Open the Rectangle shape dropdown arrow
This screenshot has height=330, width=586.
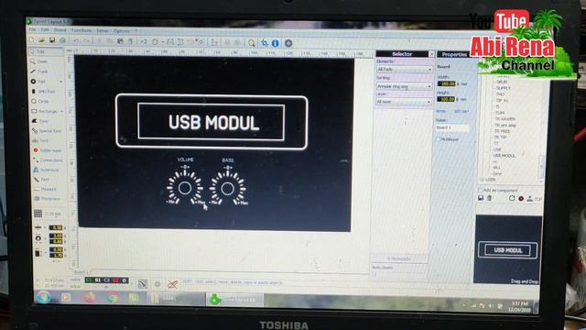(61, 111)
